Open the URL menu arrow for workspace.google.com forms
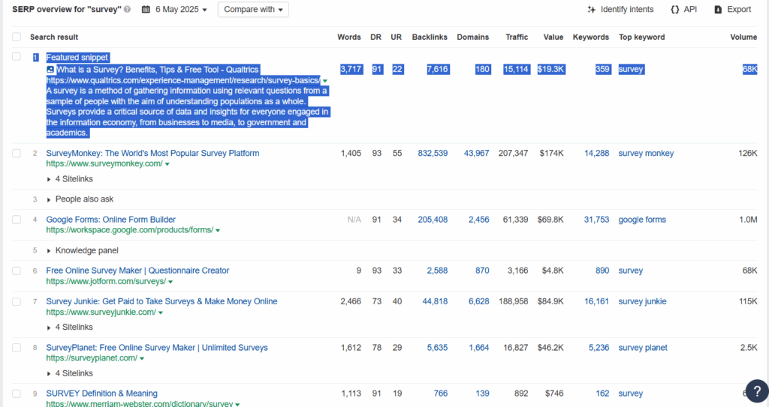769x407 pixels. click(218, 230)
